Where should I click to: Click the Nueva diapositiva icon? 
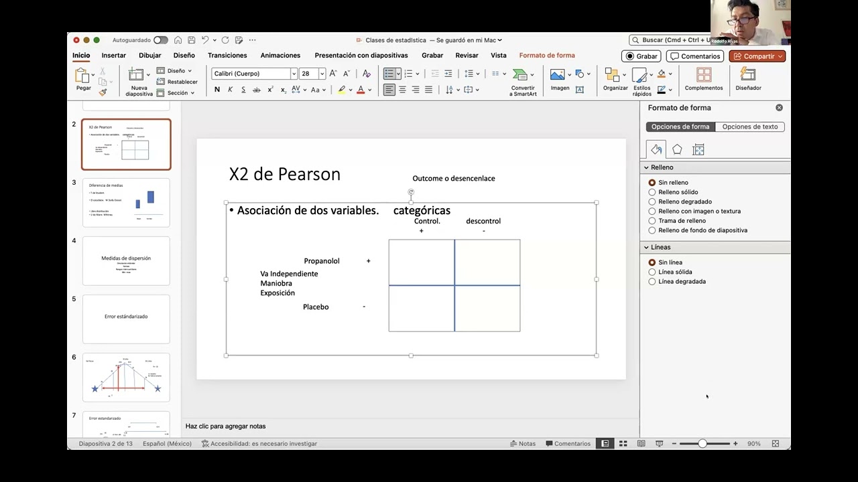tap(136, 75)
